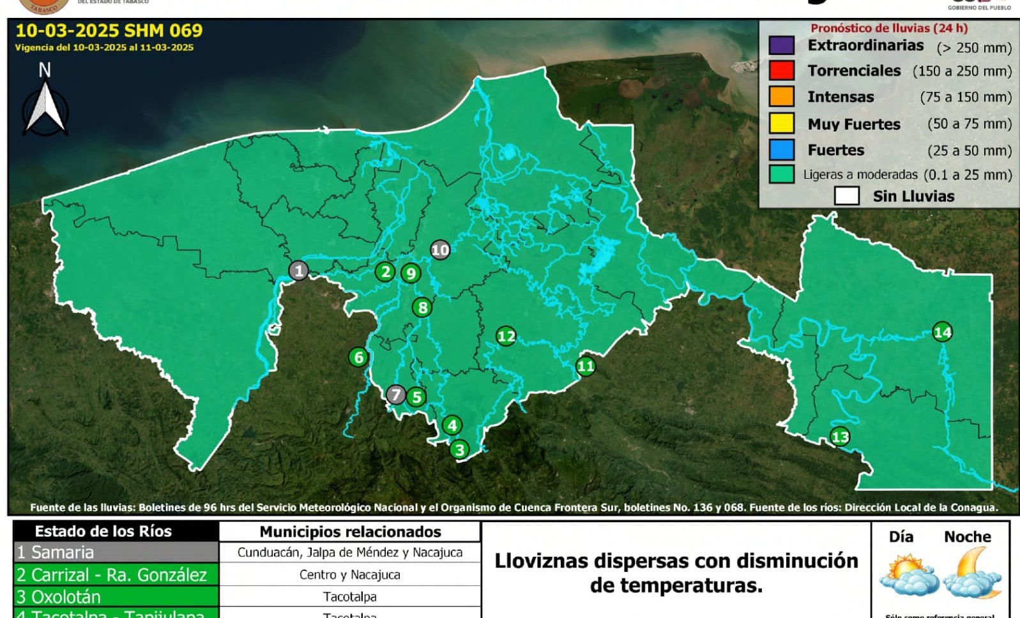Click river station marker 11 on map
Image resolution: width=1020 pixels, height=618 pixels.
586,366
